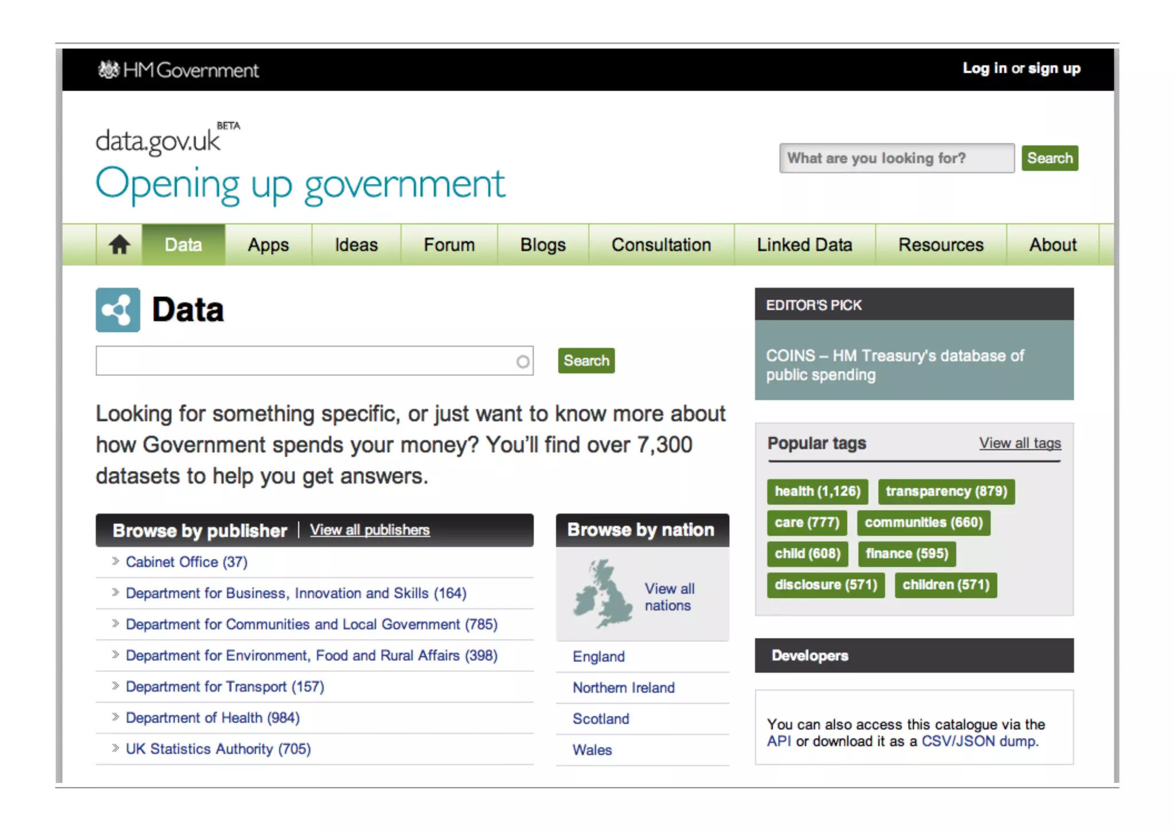Click the top-right green Search button

(x=1049, y=158)
